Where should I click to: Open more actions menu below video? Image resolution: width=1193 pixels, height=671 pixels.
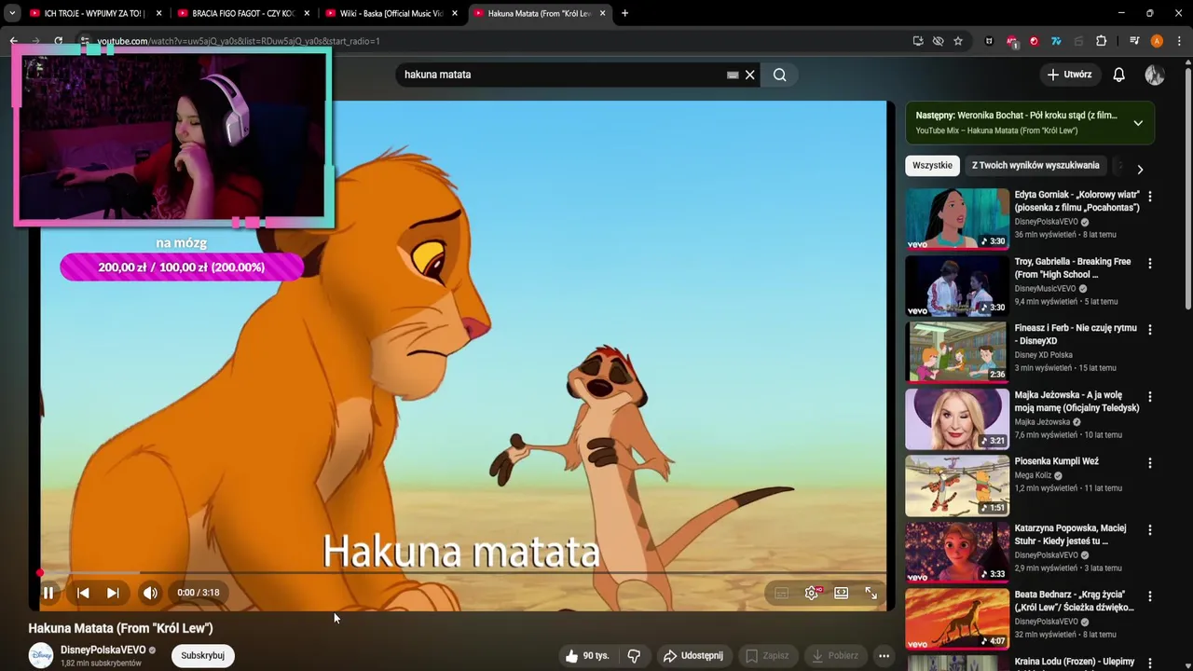pyautogui.click(x=884, y=656)
